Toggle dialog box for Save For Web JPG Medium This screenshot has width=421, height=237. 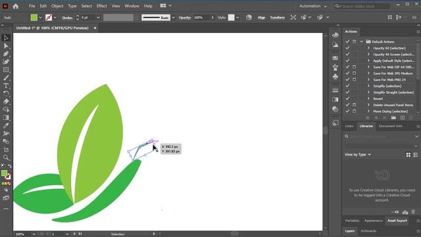(354, 73)
